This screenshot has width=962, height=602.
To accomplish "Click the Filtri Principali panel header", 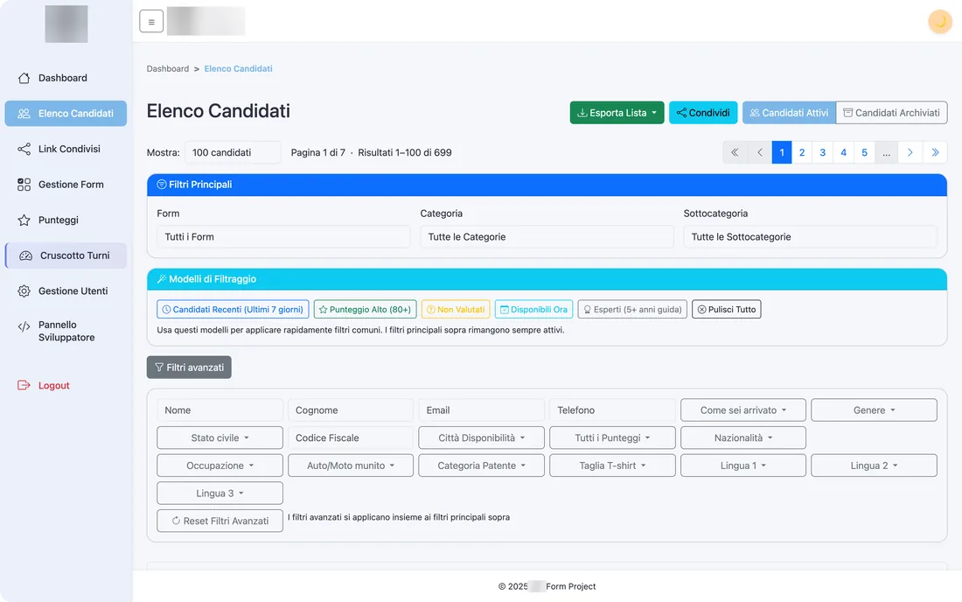I will [x=547, y=185].
